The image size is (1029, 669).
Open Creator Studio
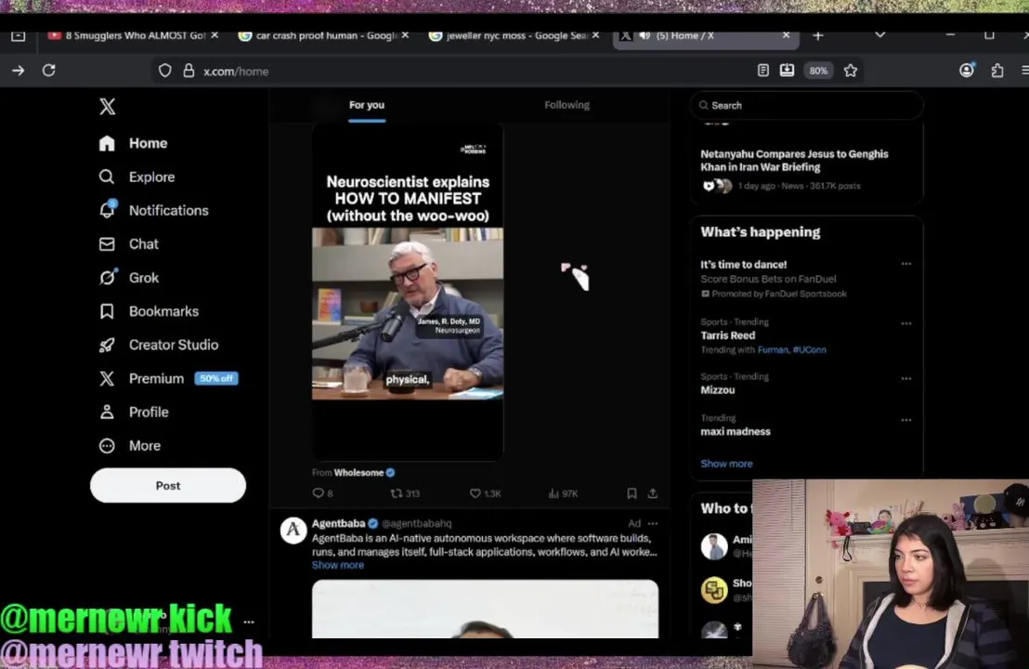pos(158,345)
